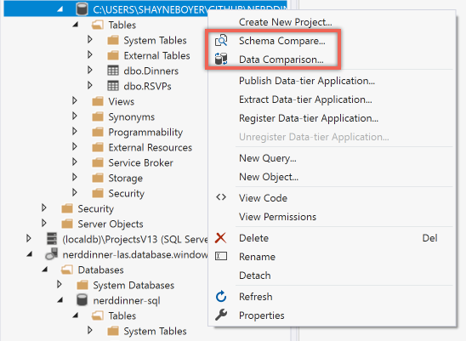466x341 pixels.
Task: Select the dbo.Dinners table label
Action: pos(151,71)
